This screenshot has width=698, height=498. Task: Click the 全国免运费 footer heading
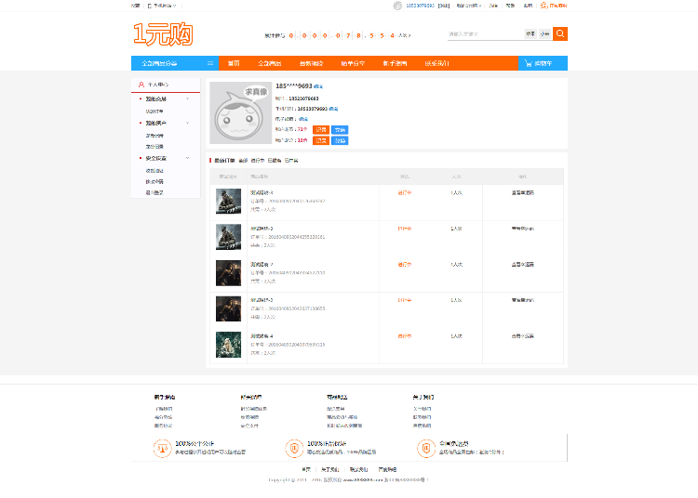pos(453,443)
